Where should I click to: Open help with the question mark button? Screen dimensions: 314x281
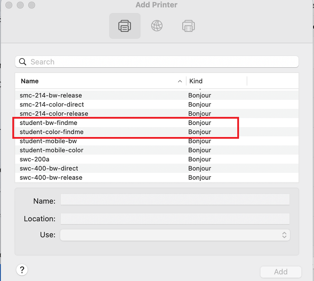22,270
